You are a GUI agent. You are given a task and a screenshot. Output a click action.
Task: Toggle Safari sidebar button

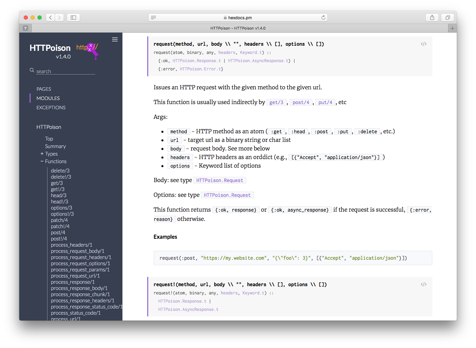coord(73,18)
